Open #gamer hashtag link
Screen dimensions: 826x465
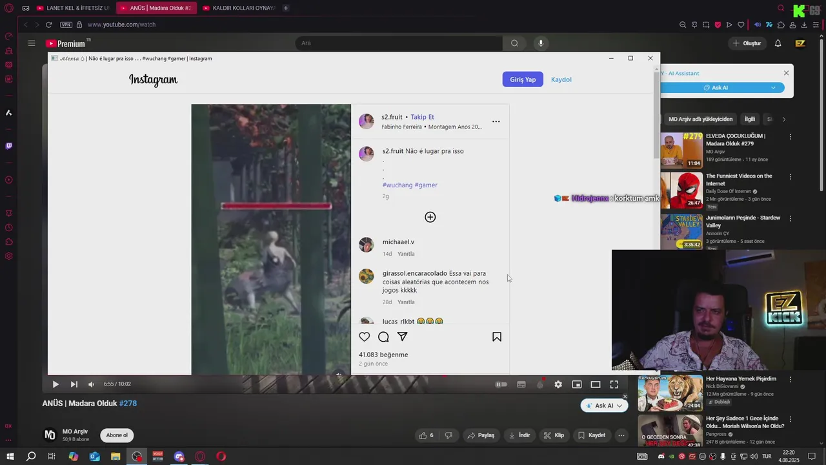click(426, 185)
